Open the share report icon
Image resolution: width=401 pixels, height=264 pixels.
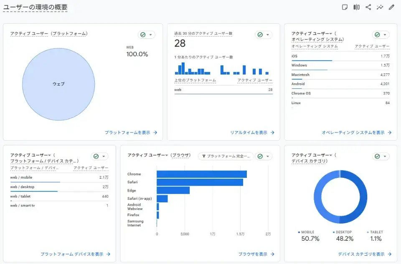(368, 7)
